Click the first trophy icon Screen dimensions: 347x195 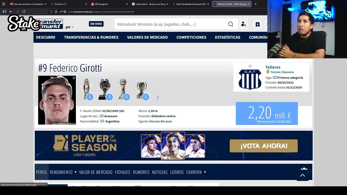(87, 89)
